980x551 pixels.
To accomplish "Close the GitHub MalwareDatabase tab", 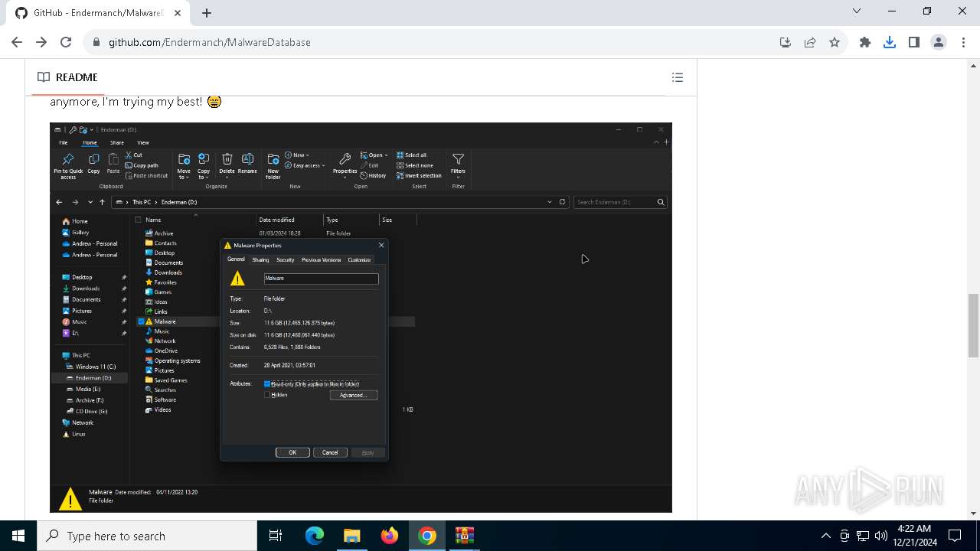I will click(x=177, y=13).
